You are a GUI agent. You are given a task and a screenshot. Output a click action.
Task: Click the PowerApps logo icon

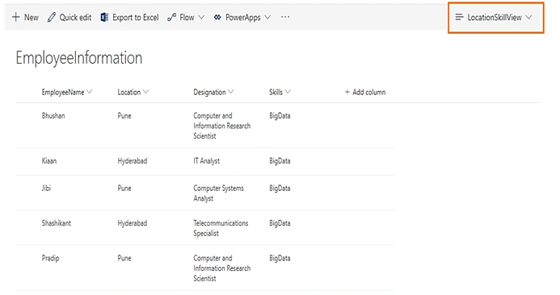click(x=217, y=17)
